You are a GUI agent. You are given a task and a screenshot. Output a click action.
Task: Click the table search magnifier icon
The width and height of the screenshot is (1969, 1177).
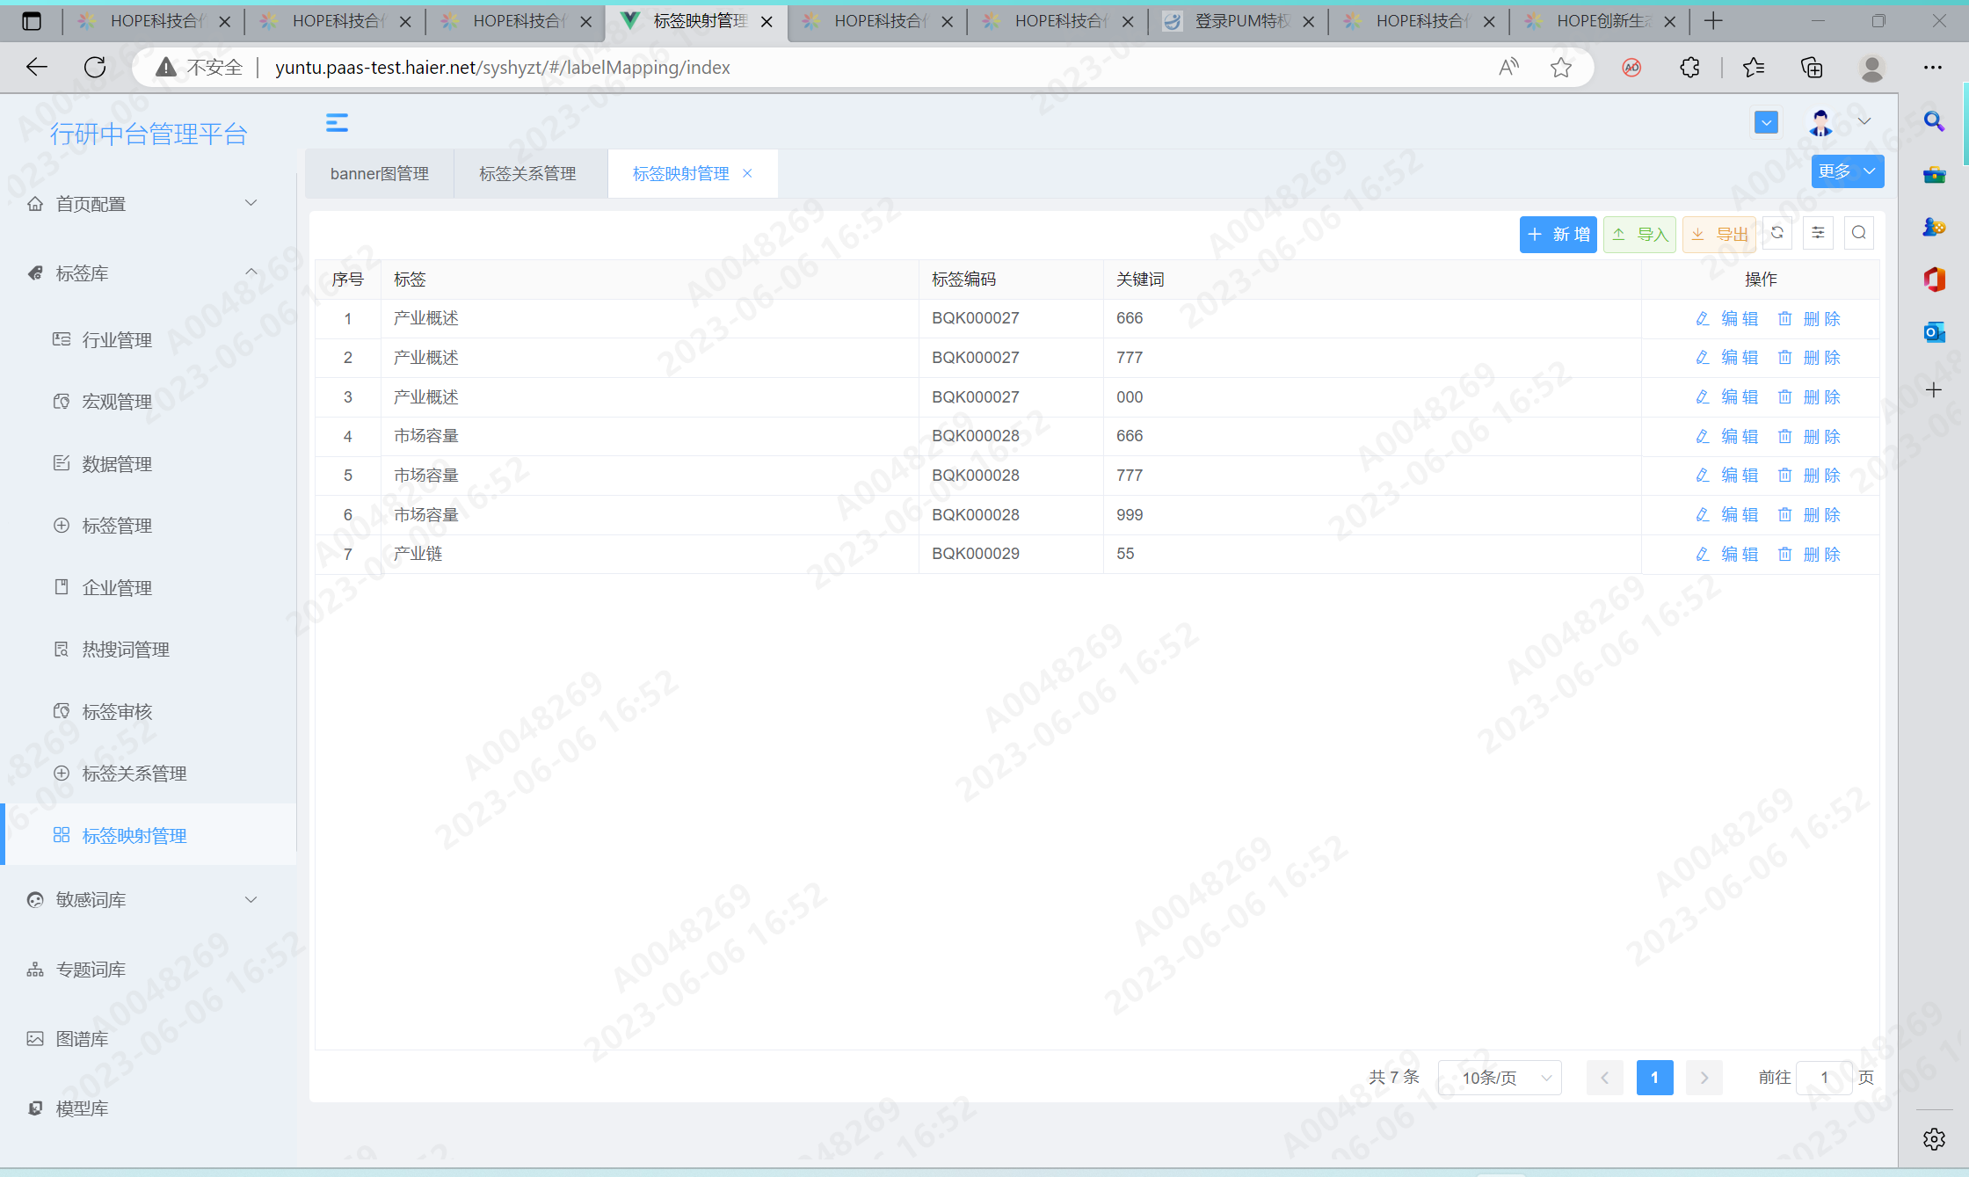click(x=1859, y=234)
